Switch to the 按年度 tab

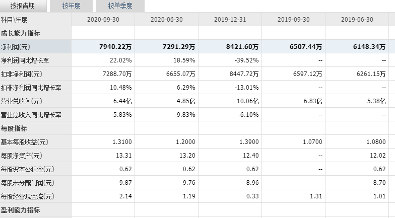tap(72, 6)
